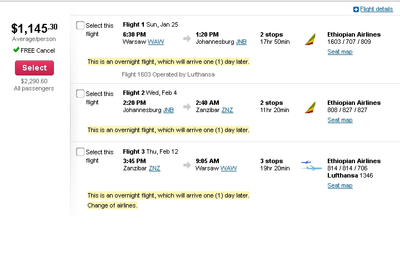Viewport: 400px width, 258px height.
Task: Click the ZNZ departure link for Flight 3
Action: tap(154, 168)
